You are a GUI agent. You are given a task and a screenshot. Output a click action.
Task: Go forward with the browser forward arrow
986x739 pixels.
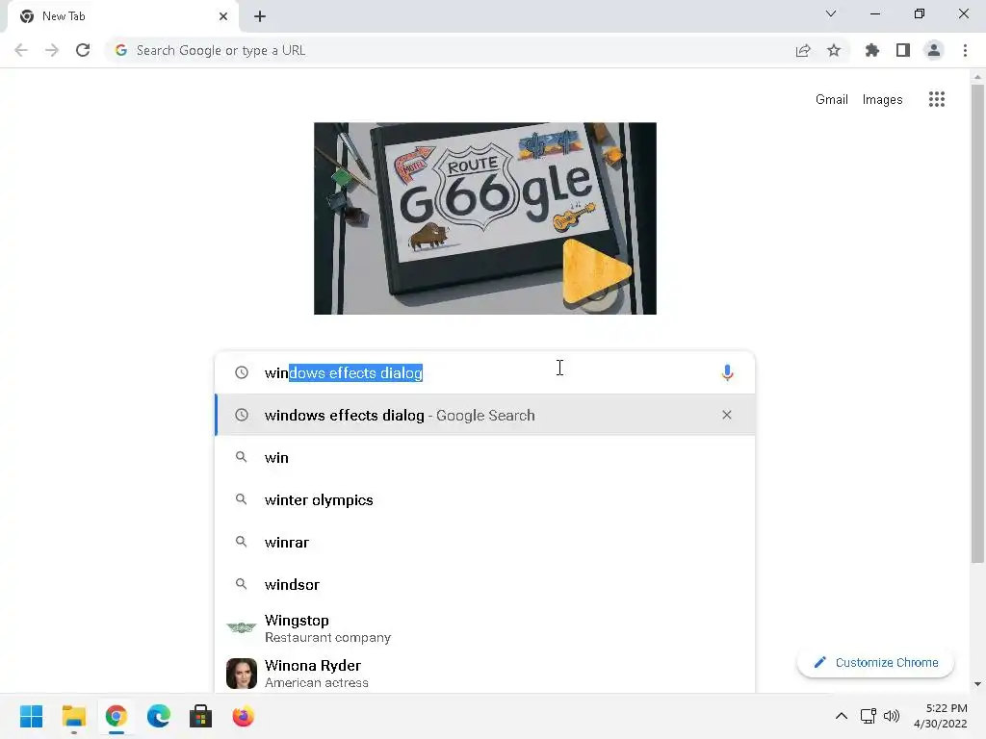tap(52, 50)
